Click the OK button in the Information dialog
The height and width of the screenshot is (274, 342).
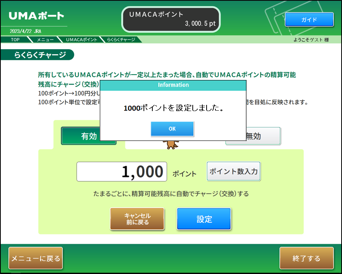(172, 129)
